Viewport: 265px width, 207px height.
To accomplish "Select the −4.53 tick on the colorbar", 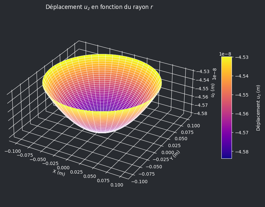I will point(241,57).
